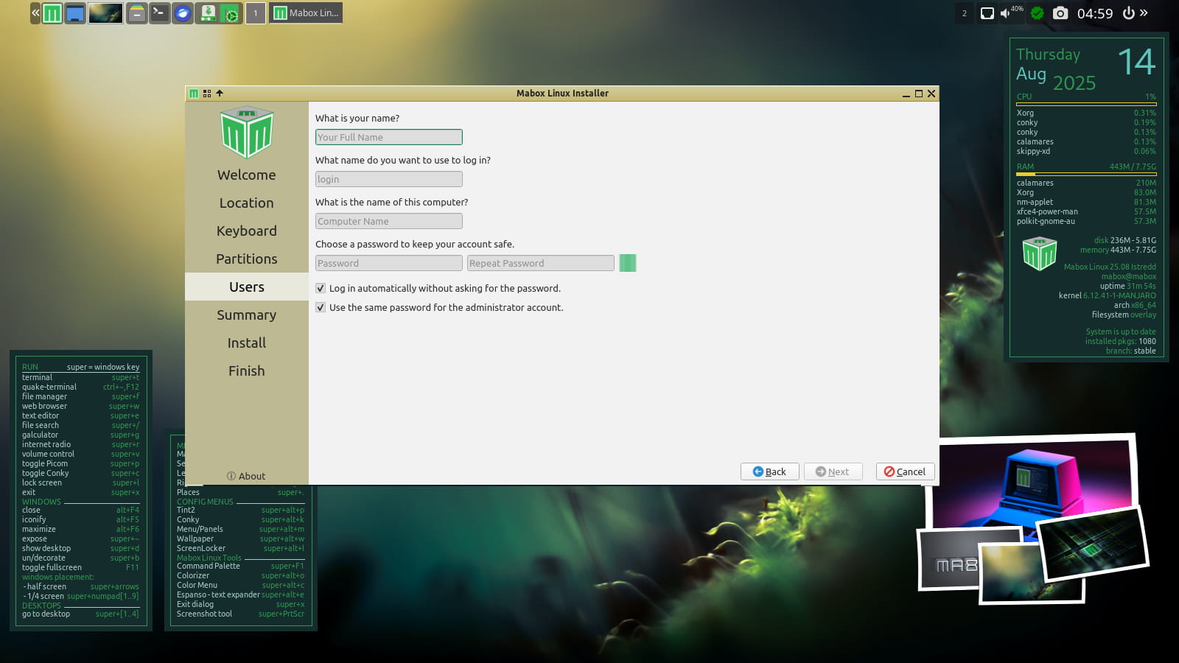The height and width of the screenshot is (663, 1179).
Task: Click the camera screenshot icon in panel
Action: tap(1060, 13)
